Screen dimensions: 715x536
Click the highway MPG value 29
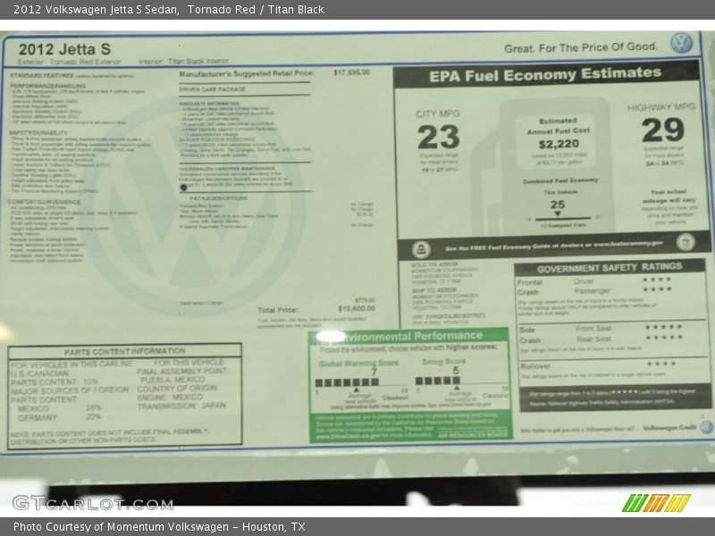pos(662,130)
